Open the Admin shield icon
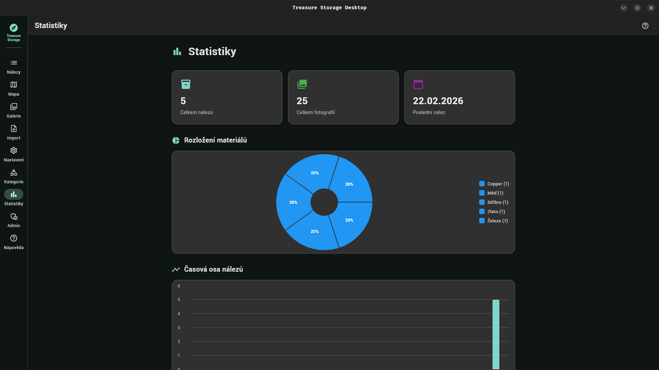Screen dimensions: 659x370 pyautogui.click(x=14, y=217)
